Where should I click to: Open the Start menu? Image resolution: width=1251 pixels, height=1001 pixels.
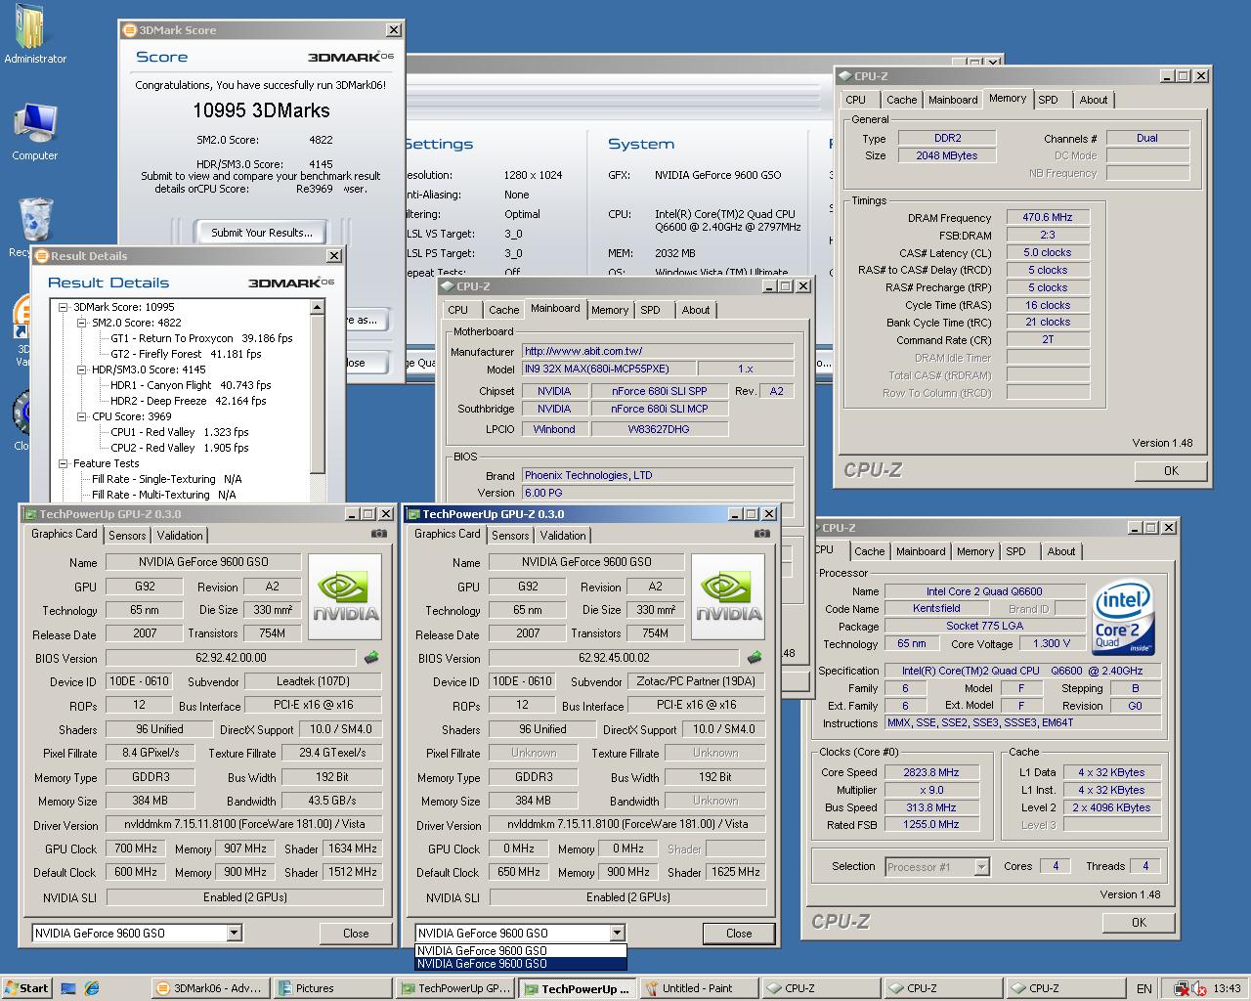pyautogui.click(x=26, y=988)
